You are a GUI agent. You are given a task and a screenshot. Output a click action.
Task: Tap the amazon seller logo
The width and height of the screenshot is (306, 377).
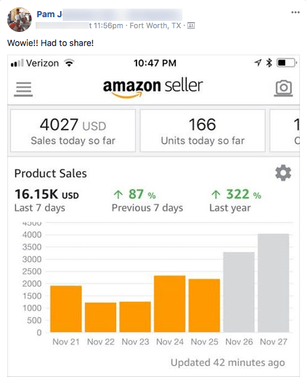point(153,88)
